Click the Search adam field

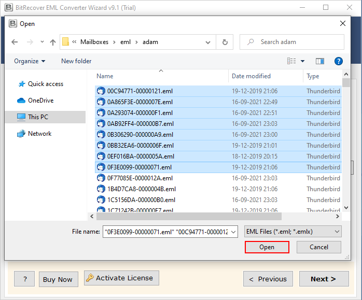[x=292, y=42]
